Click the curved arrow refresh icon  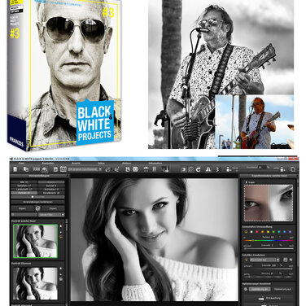[199, 169]
